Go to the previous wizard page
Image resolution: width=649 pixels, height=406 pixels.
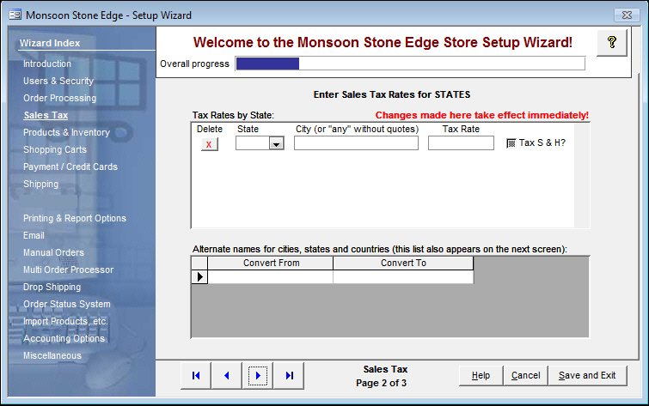click(227, 375)
